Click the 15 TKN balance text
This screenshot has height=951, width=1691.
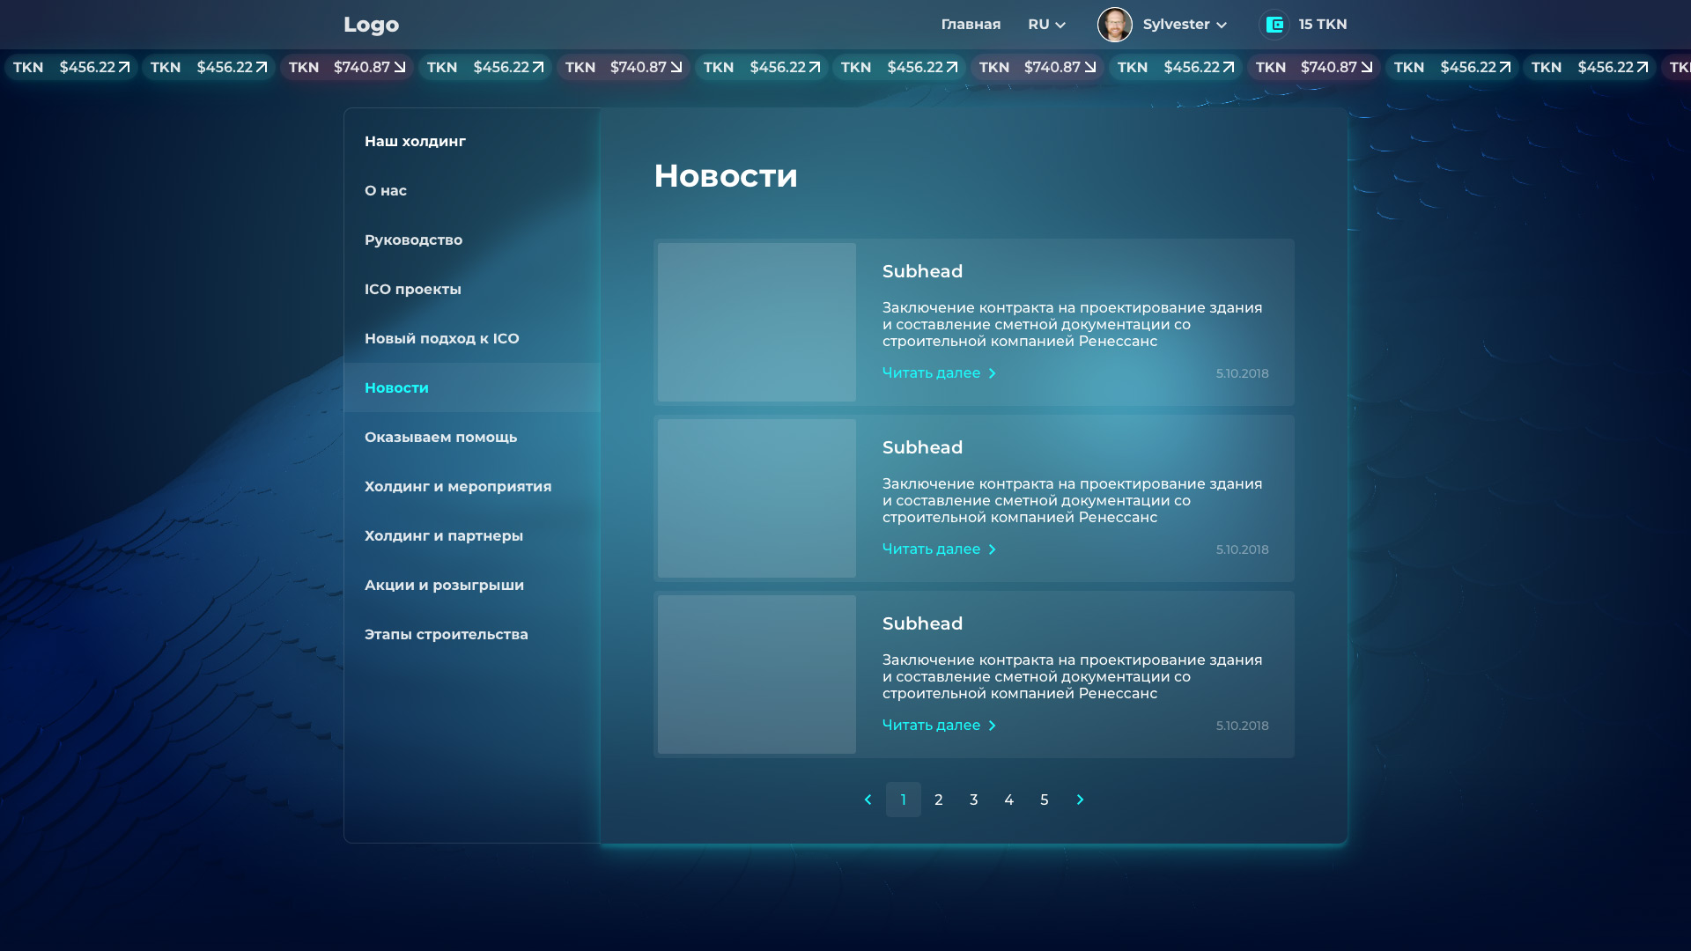click(1323, 25)
